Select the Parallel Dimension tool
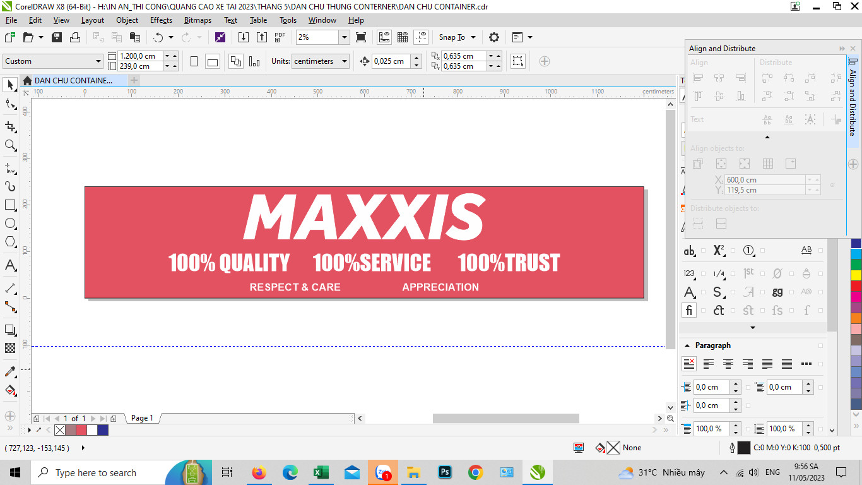Screen dimensions: 862x485 [x=10, y=288]
